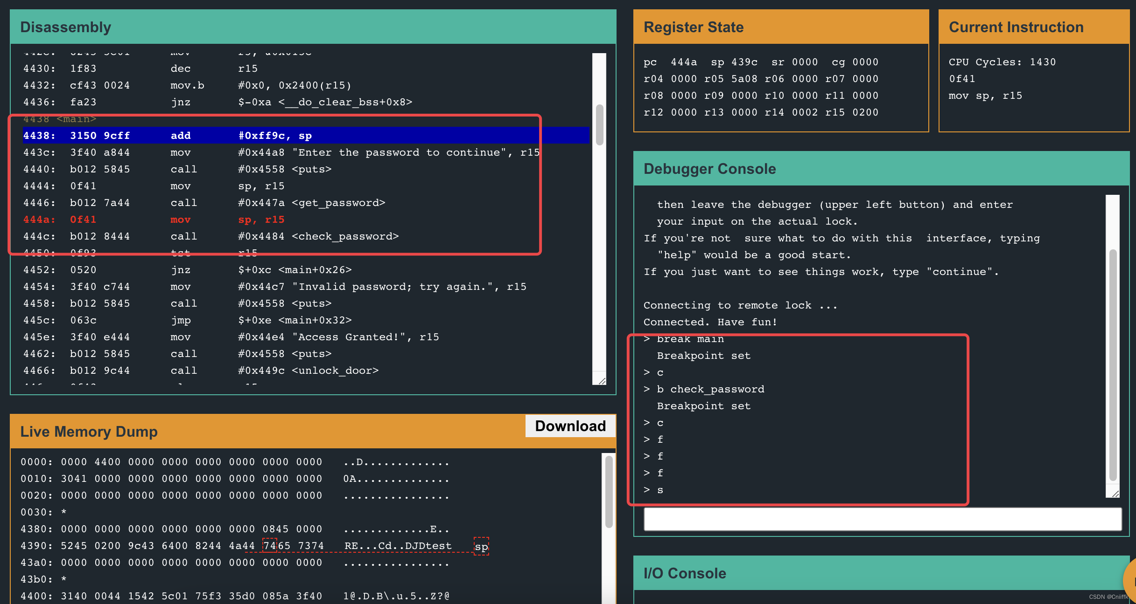This screenshot has width=1136, height=604.
Task: Click the sp marker label in memory dump
Action: tap(481, 546)
